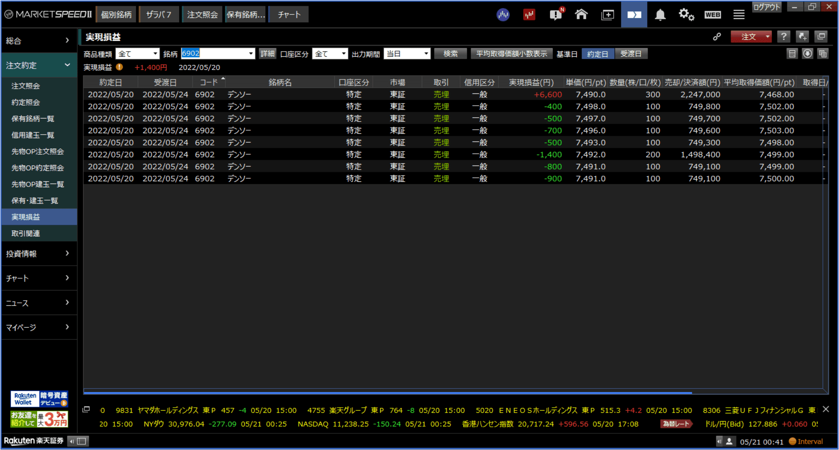839x450 pixels.
Task: Open the alert bell icon
Action: [660, 15]
